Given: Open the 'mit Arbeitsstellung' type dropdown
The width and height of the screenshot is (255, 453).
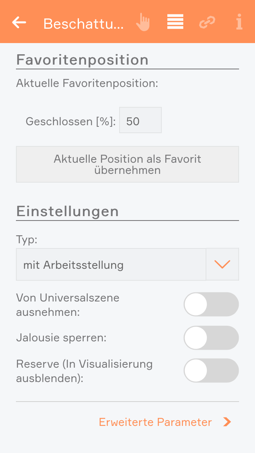Looking at the screenshot, I should click(111, 264).
